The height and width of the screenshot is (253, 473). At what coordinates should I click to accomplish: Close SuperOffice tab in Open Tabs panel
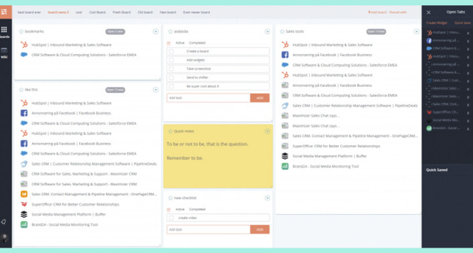(x=468, y=113)
